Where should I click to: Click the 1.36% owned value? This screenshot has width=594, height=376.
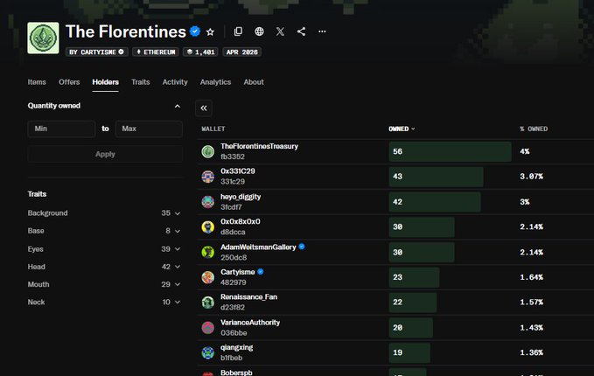coord(531,352)
